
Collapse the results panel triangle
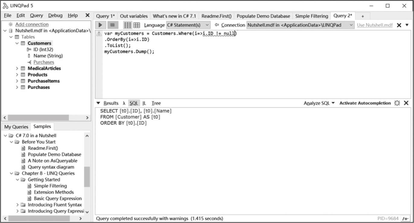[x=98, y=103]
